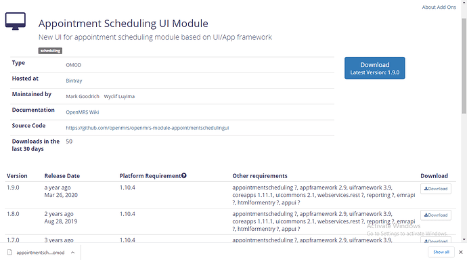467x262 pixels.
Task: Click scrollbar down arrow
Action: click(464, 240)
